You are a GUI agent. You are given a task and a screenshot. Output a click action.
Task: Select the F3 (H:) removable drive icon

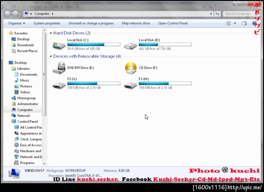click(131, 85)
